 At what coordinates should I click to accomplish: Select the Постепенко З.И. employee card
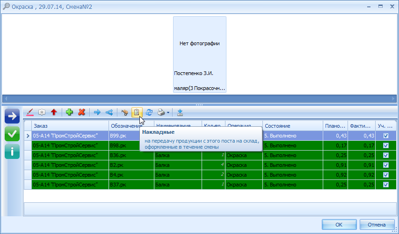[200, 55]
